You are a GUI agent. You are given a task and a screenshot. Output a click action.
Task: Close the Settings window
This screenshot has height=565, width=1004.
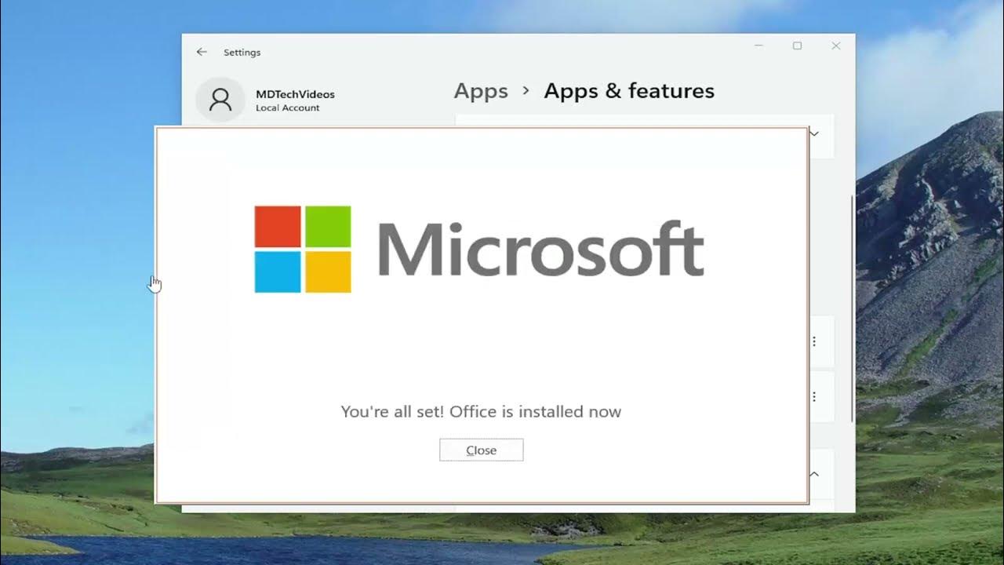(836, 46)
